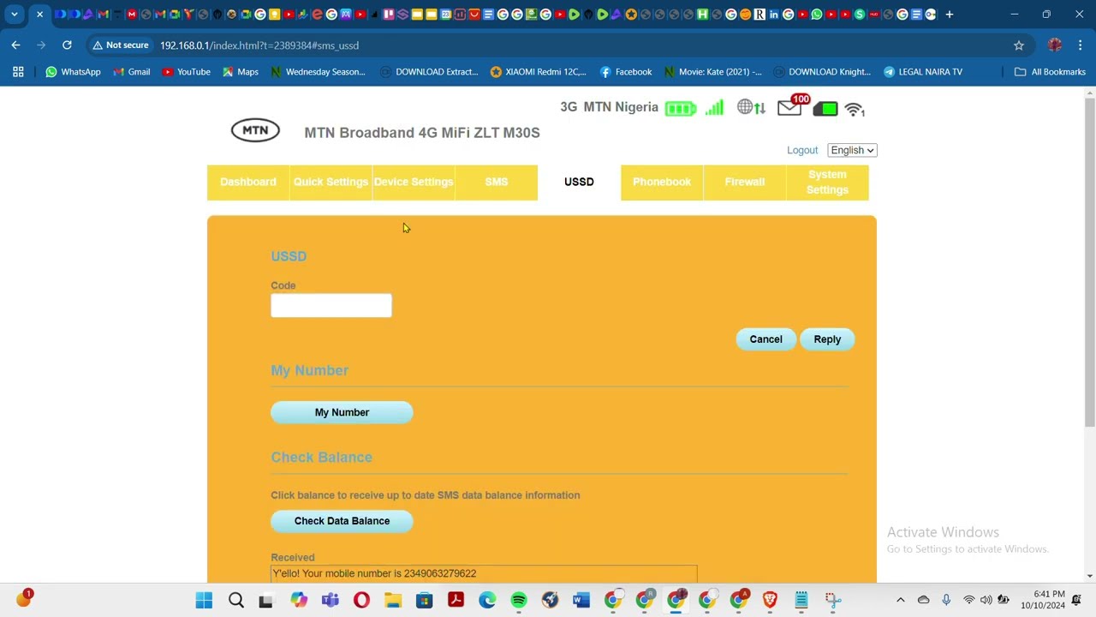The height and width of the screenshot is (617, 1096).
Task: Switch to the Device Settings tab
Action: [x=414, y=182]
